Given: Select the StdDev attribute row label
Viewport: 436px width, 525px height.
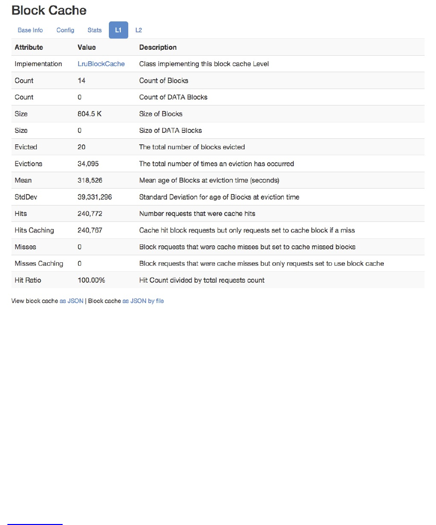Looking at the screenshot, I should (x=26, y=197).
